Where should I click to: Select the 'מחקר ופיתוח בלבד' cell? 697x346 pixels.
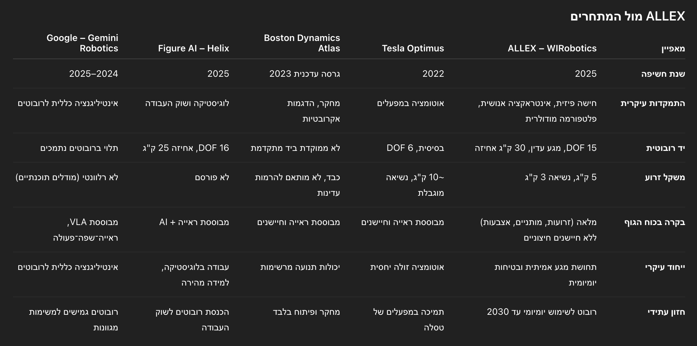306,312
